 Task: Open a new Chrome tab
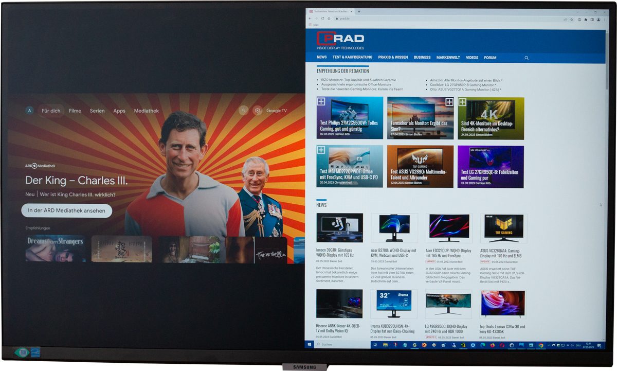coord(359,11)
